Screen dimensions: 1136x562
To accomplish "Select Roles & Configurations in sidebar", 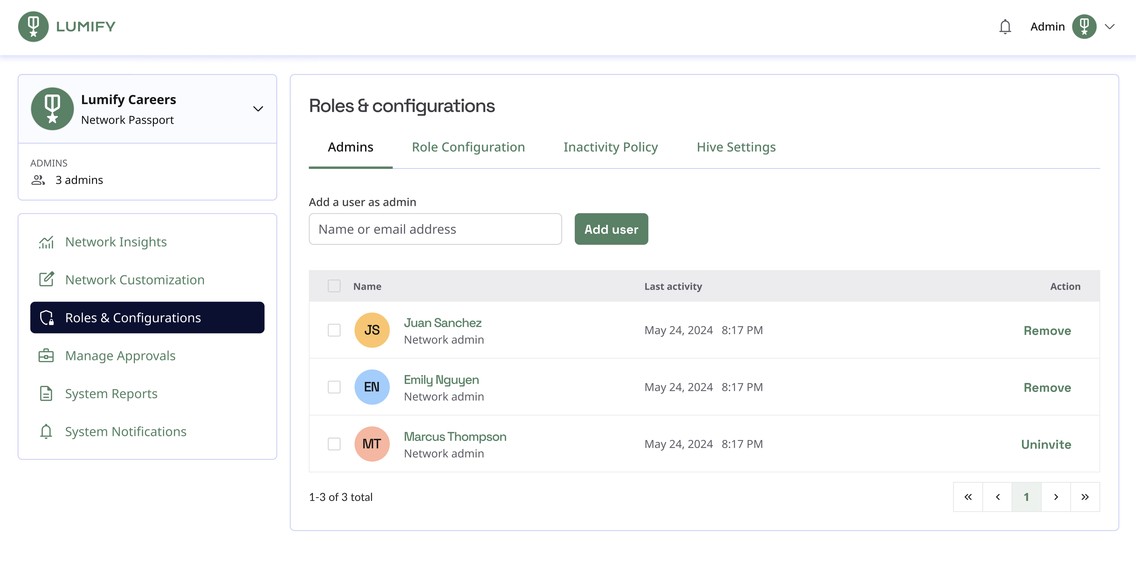I will point(147,318).
